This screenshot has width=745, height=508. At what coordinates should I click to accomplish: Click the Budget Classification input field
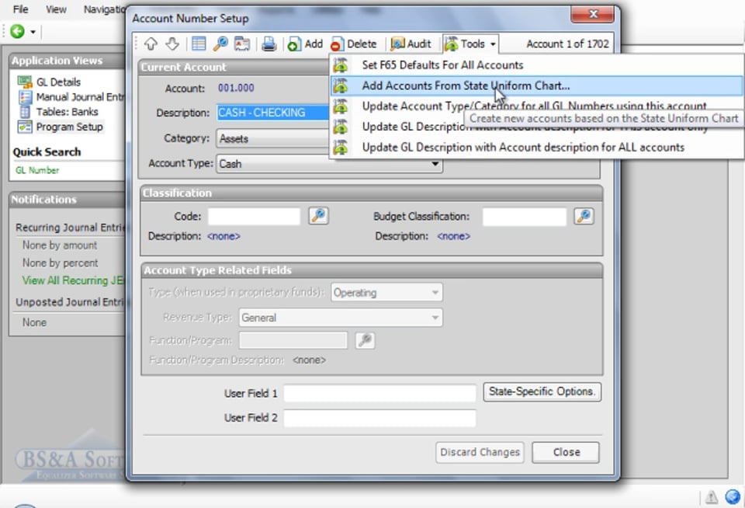coord(524,217)
